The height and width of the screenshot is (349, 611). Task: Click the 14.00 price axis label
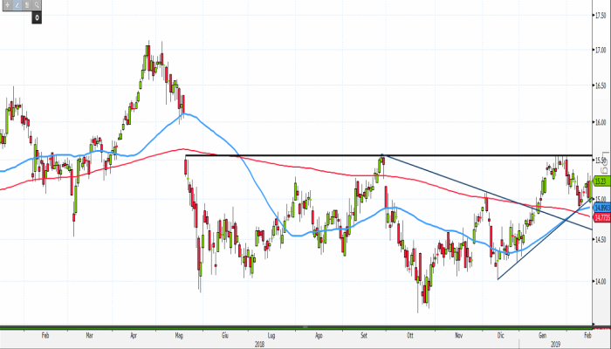[601, 281]
